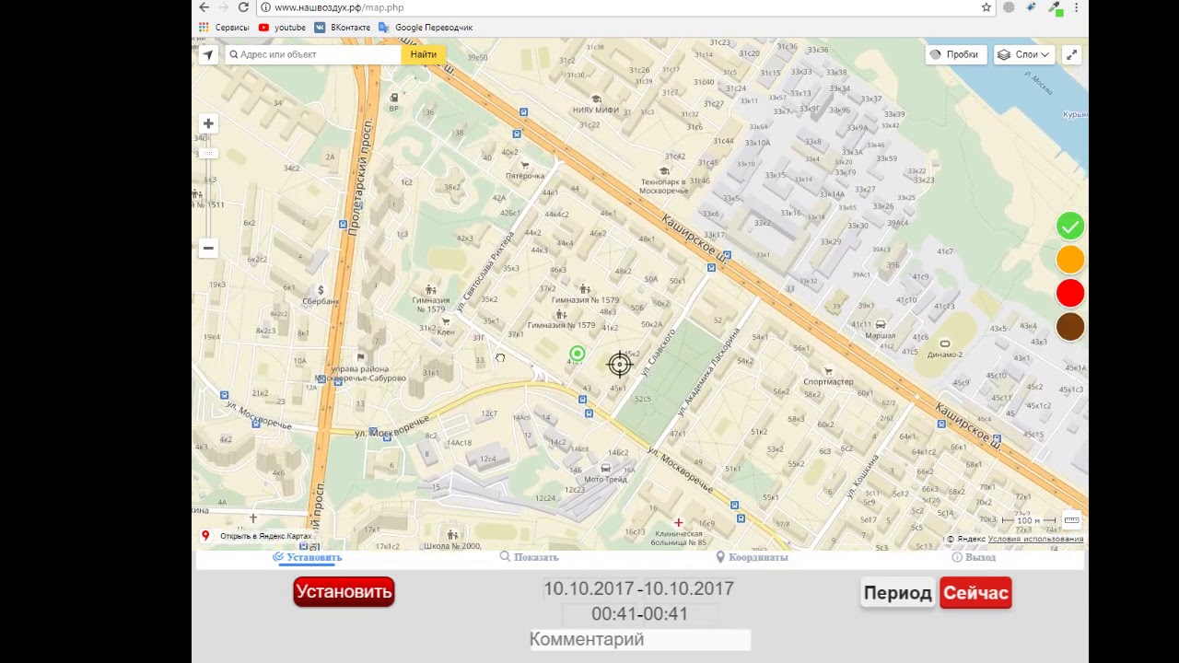
Task: Open the Сервисы apps bookmark
Action: [x=224, y=28]
